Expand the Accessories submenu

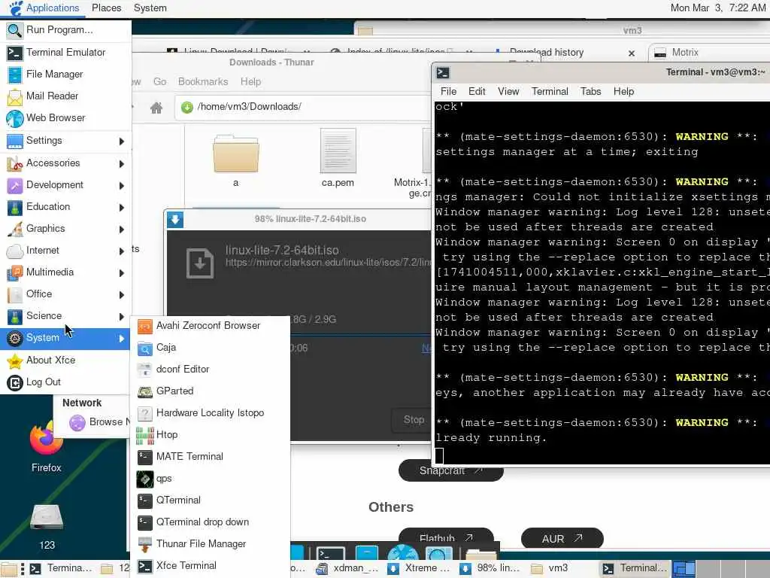click(x=66, y=163)
